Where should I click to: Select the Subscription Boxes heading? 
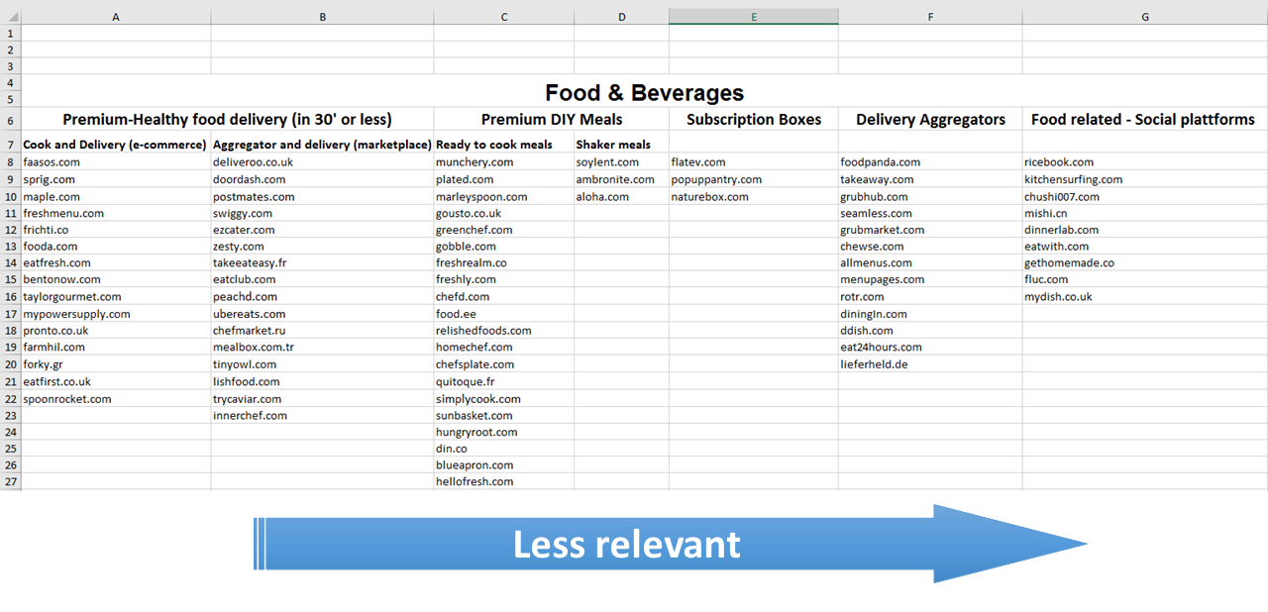coord(754,120)
